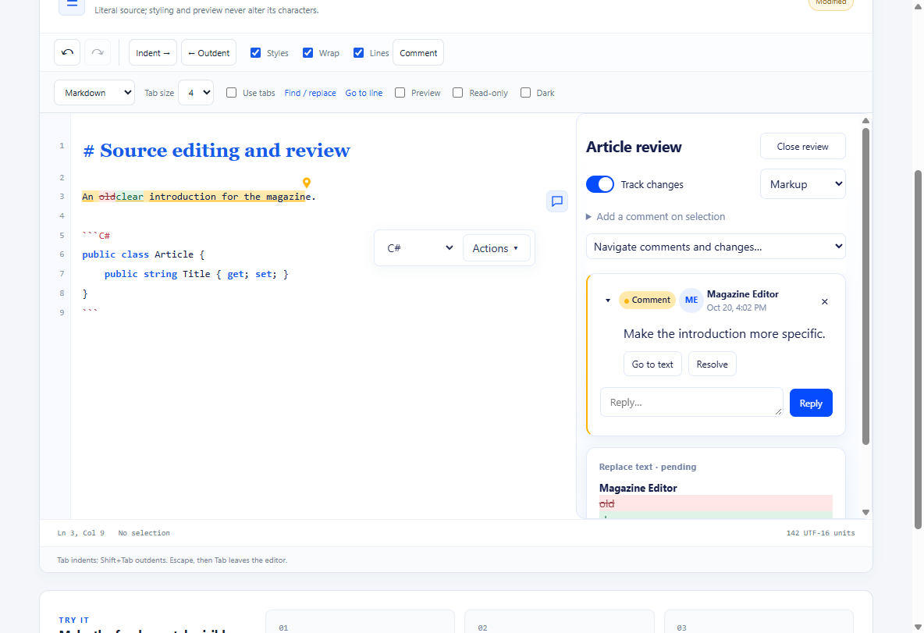The width and height of the screenshot is (924, 633).
Task: Click the orange comment pin marker
Action: coord(307,183)
